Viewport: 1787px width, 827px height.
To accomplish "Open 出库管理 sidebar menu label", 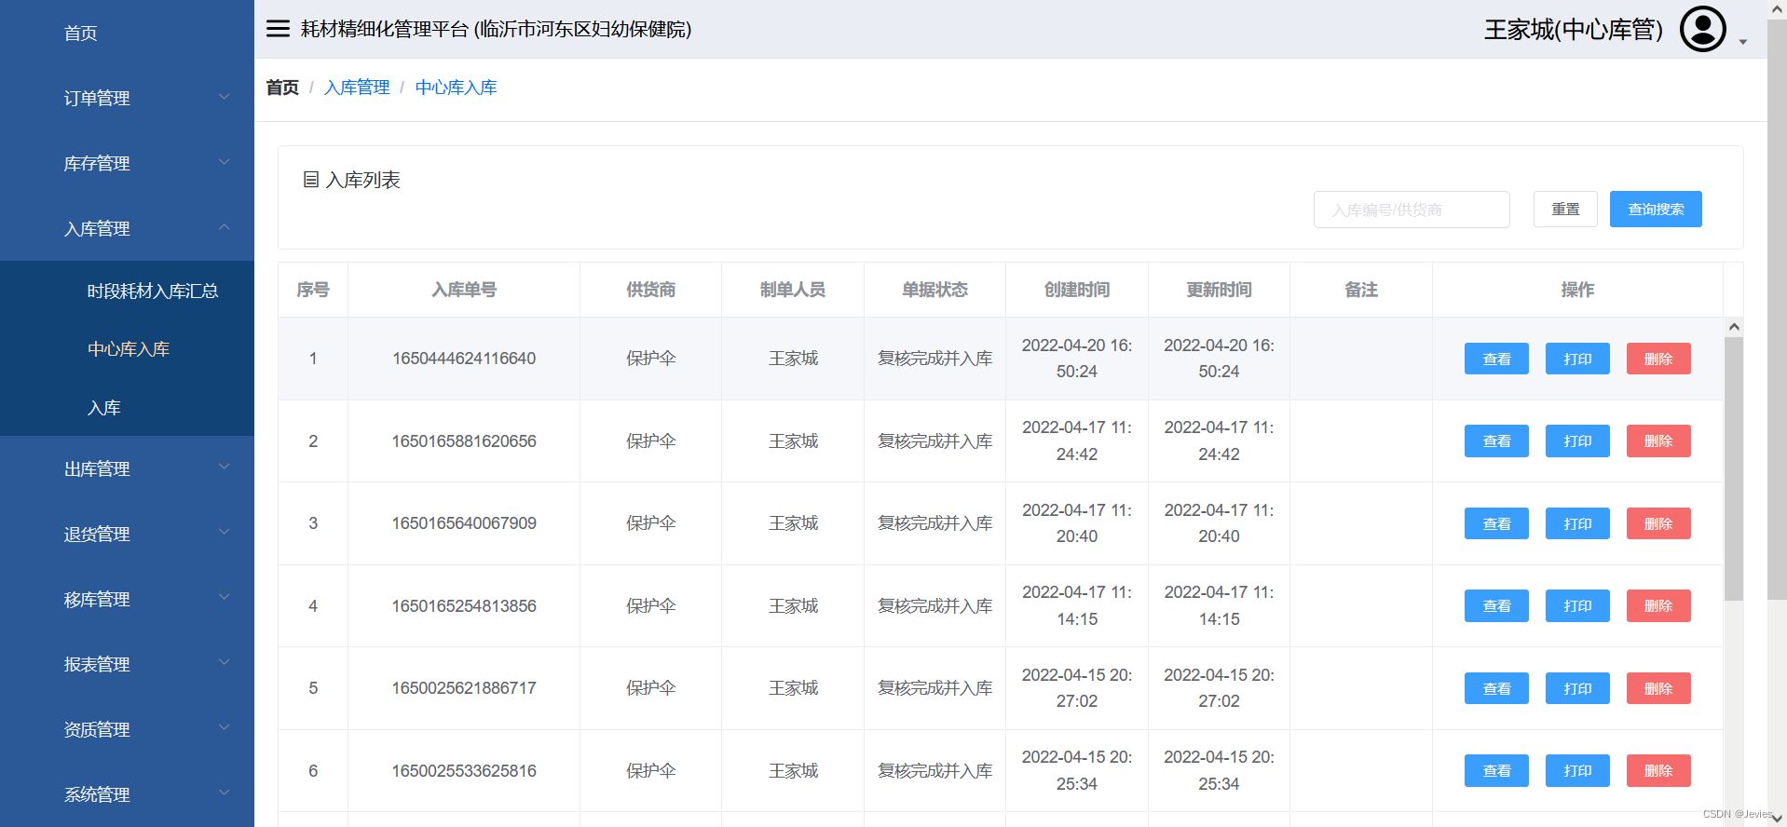I will click(97, 469).
